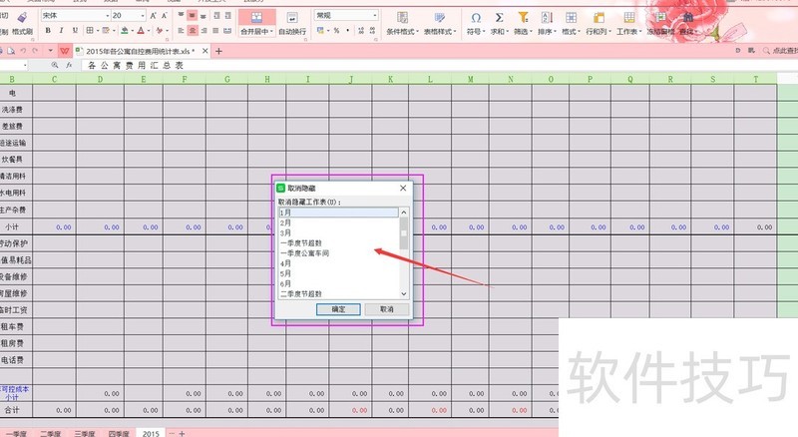Click the merge and center icon
The height and width of the screenshot is (437, 798).
tap(256, 17)
